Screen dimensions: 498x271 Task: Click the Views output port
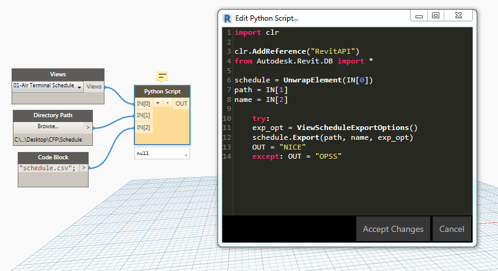pos(94,86)
